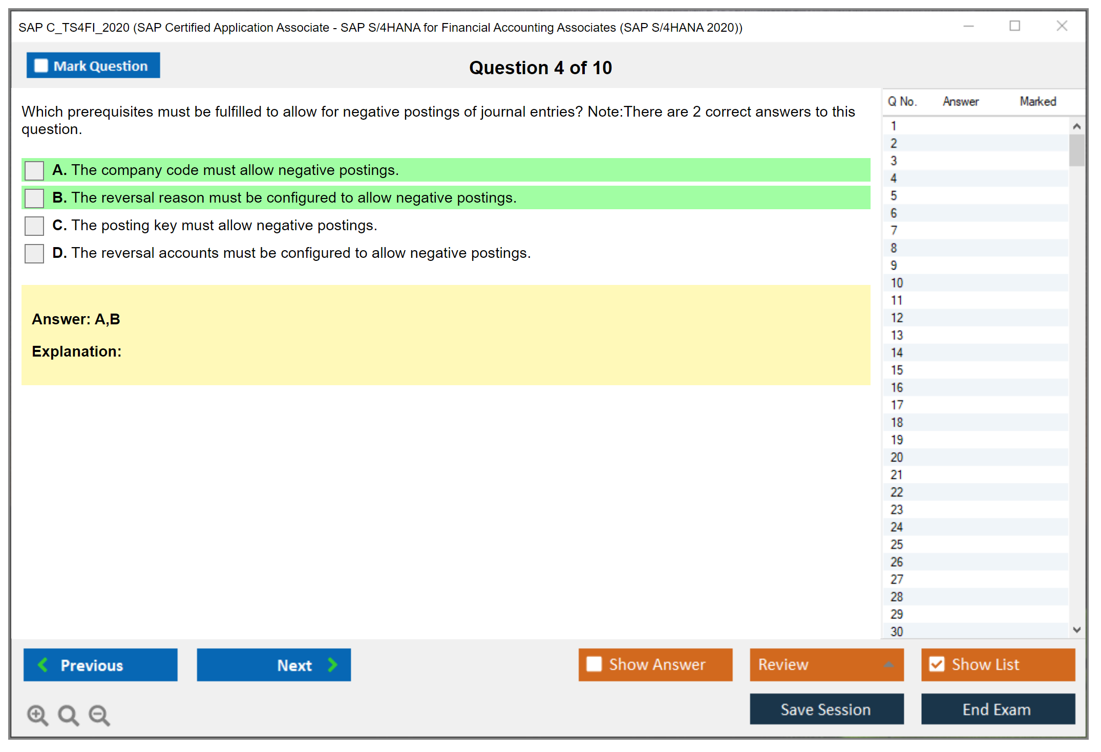The height and width of the screenshot is (752, 1101).
Task: Toggle the Mark Question checkbox
Action: [41, 66]
